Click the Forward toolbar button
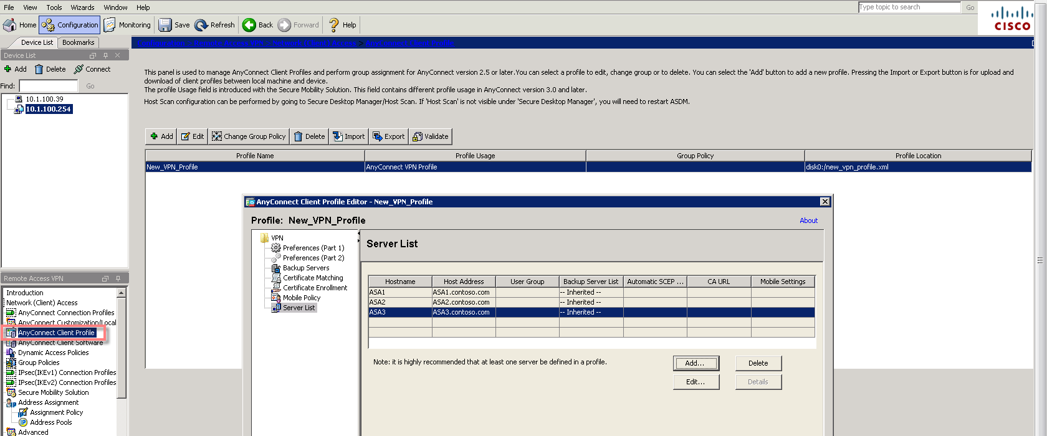Screen dimensions: 1047x436 click(x=299, y=25)
